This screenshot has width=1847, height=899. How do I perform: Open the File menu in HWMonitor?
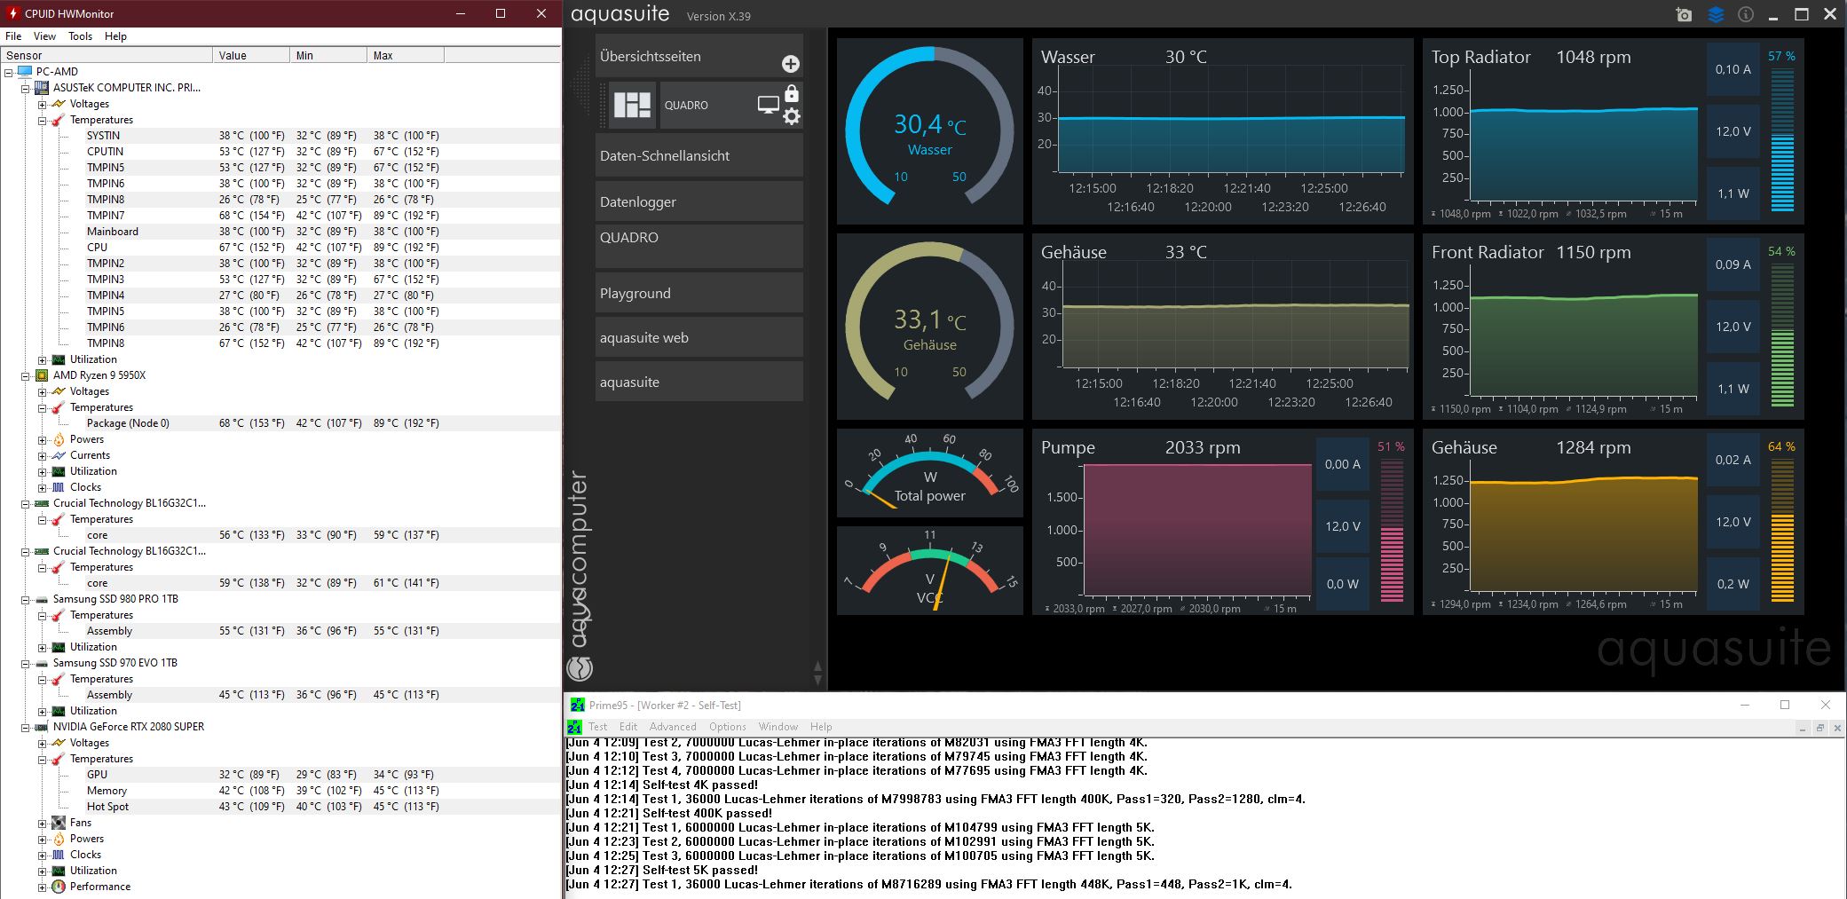[13, 36]
